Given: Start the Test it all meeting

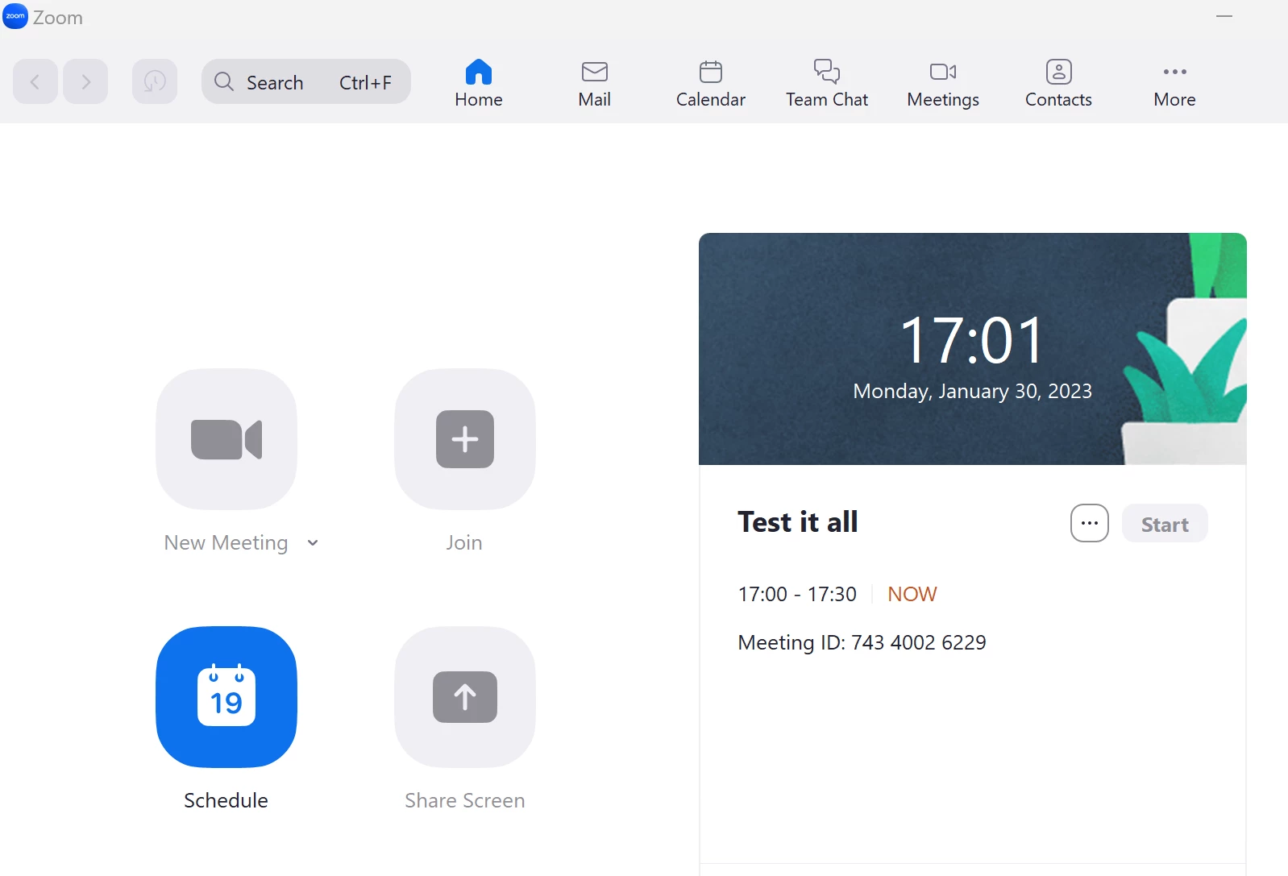Looking at the screenshot, I should pos(1165,524).
